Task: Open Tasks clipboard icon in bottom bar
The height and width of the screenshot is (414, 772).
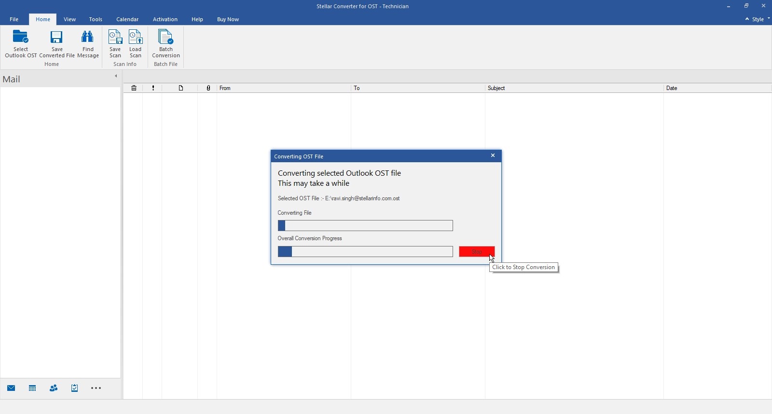Action: [x=75, y=388]
